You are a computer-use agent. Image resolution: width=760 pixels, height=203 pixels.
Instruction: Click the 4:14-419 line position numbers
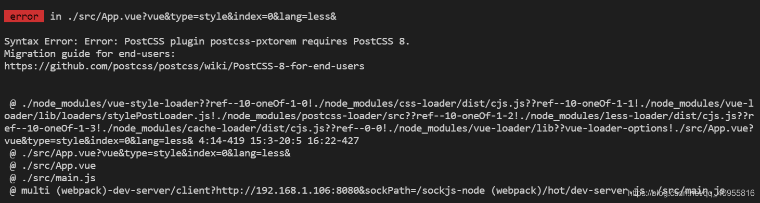coord(219,141)
